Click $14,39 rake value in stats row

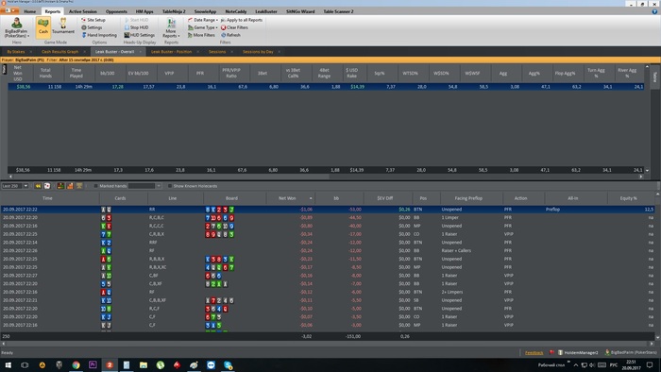357,87
